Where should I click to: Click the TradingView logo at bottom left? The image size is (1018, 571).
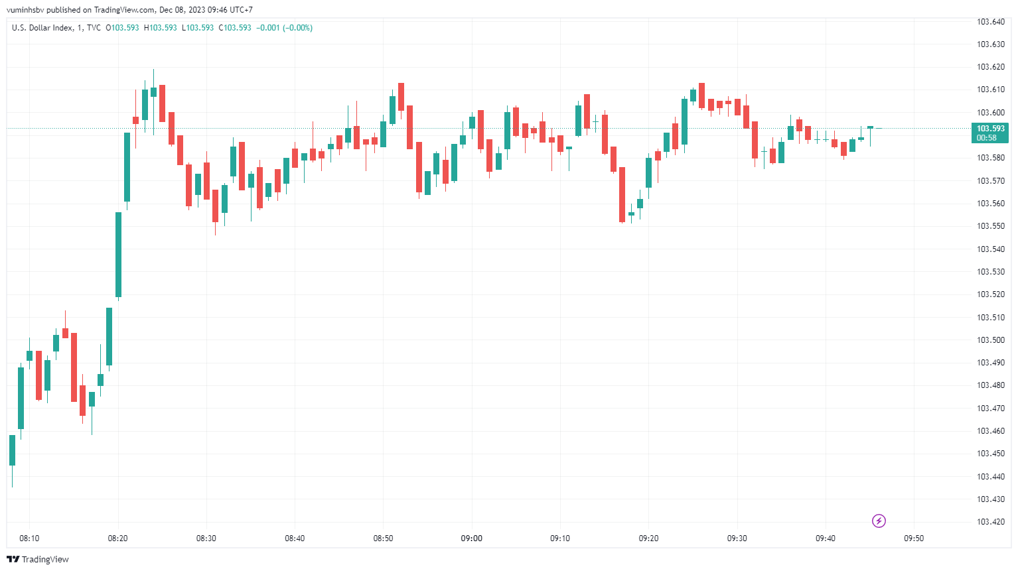(38, 559)
